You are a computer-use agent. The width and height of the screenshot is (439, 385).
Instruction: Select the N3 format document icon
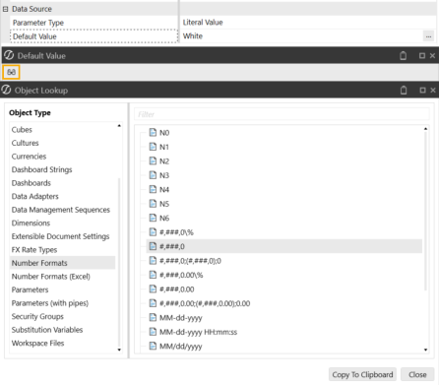pos(153,175)
